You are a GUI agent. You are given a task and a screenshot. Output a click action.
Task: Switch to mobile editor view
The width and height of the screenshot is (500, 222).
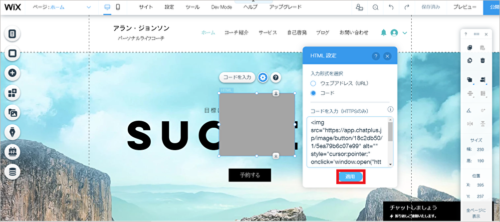pos(118,7)
